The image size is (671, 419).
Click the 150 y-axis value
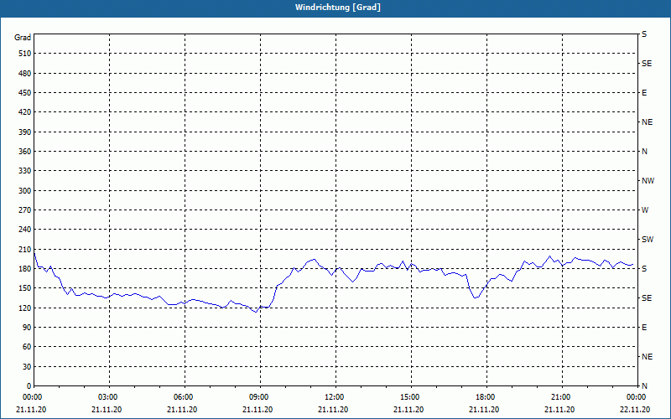[x=25, y=288]
